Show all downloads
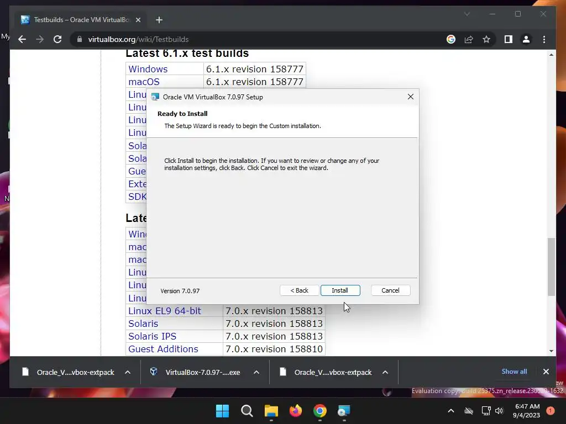Viewport: 566px width, 424px height. coord(514,372)
